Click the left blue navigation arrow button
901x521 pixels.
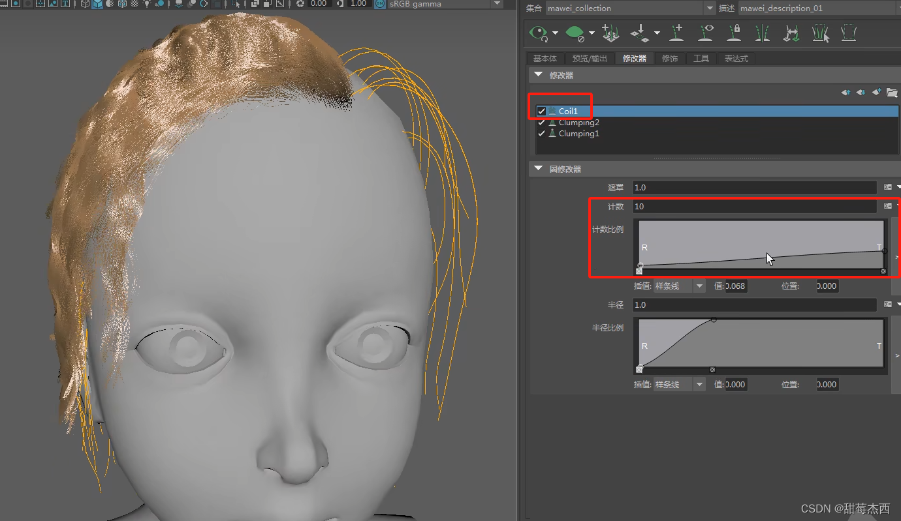point(845,92)
